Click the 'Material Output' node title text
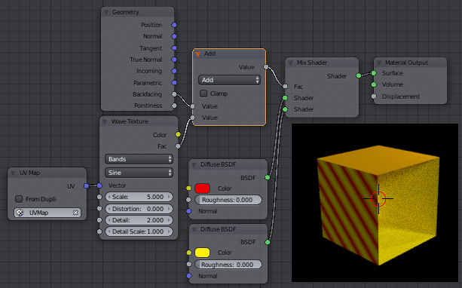 [x=407, y=63]
